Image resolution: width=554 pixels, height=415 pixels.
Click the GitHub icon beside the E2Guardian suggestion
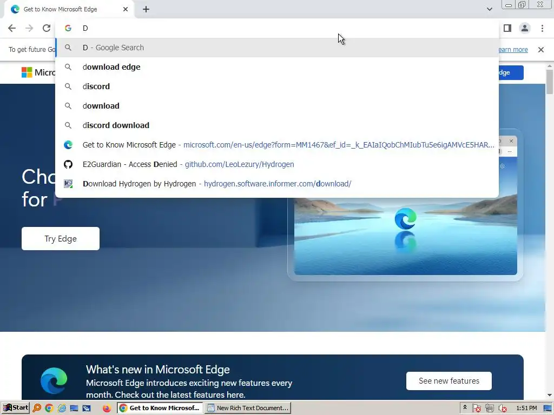(68, 164)
